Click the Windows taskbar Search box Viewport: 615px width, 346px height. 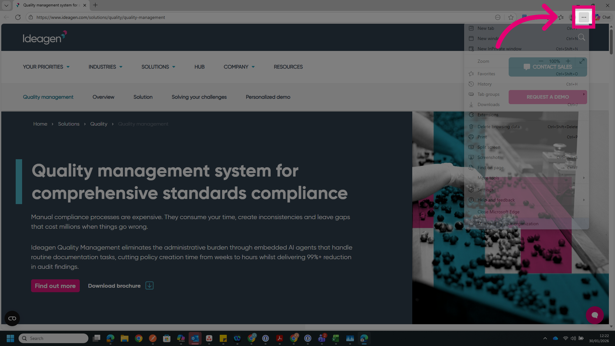53,338
